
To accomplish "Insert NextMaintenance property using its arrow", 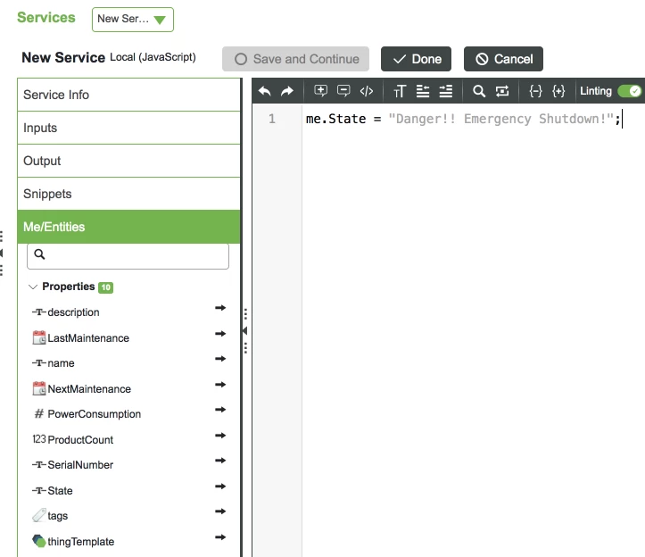I will coord(220,385).
